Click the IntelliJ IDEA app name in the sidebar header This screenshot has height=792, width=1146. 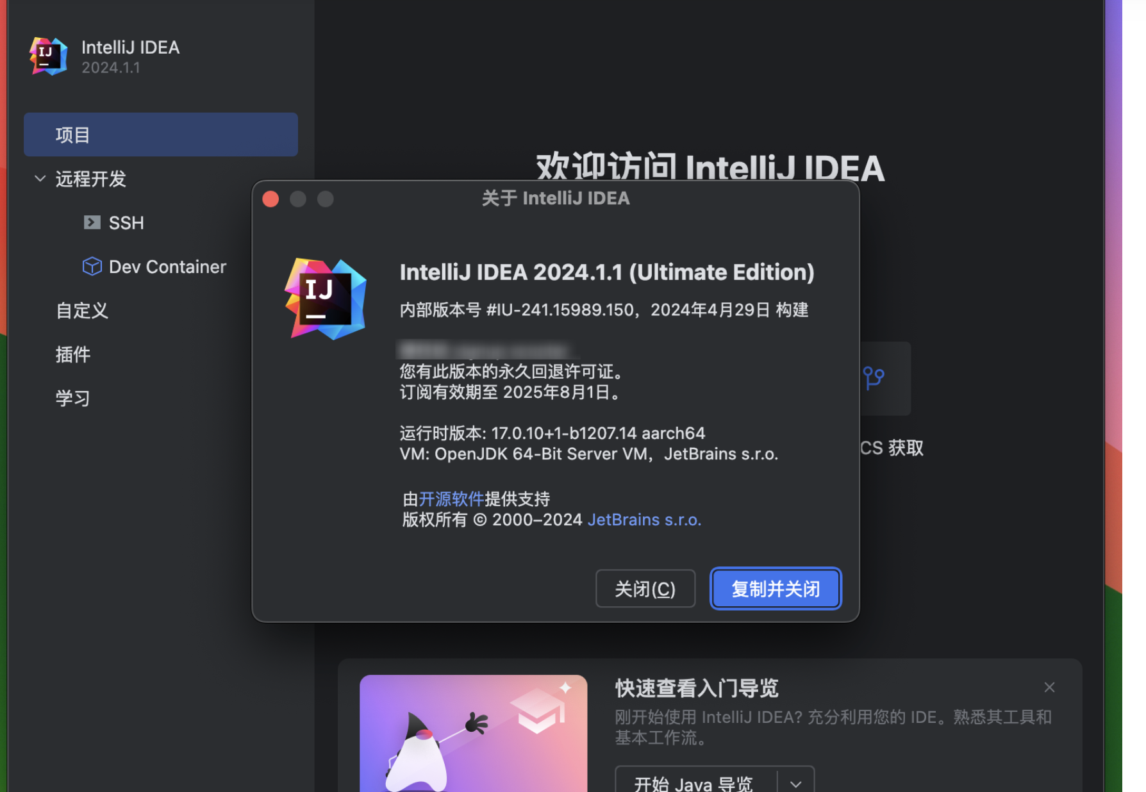[x=131, y=47]
